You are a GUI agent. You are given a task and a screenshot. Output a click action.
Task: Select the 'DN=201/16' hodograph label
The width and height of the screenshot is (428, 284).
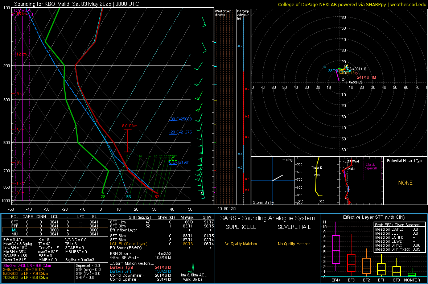coord(357,69)
